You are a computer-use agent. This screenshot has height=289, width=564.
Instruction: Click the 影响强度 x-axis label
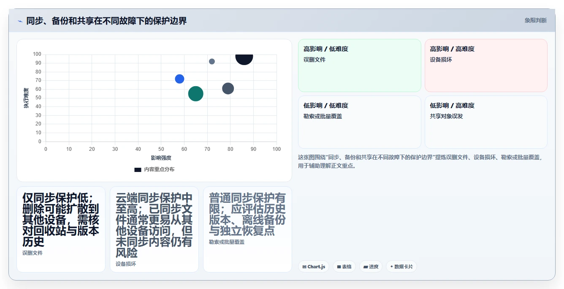point(161,158)
